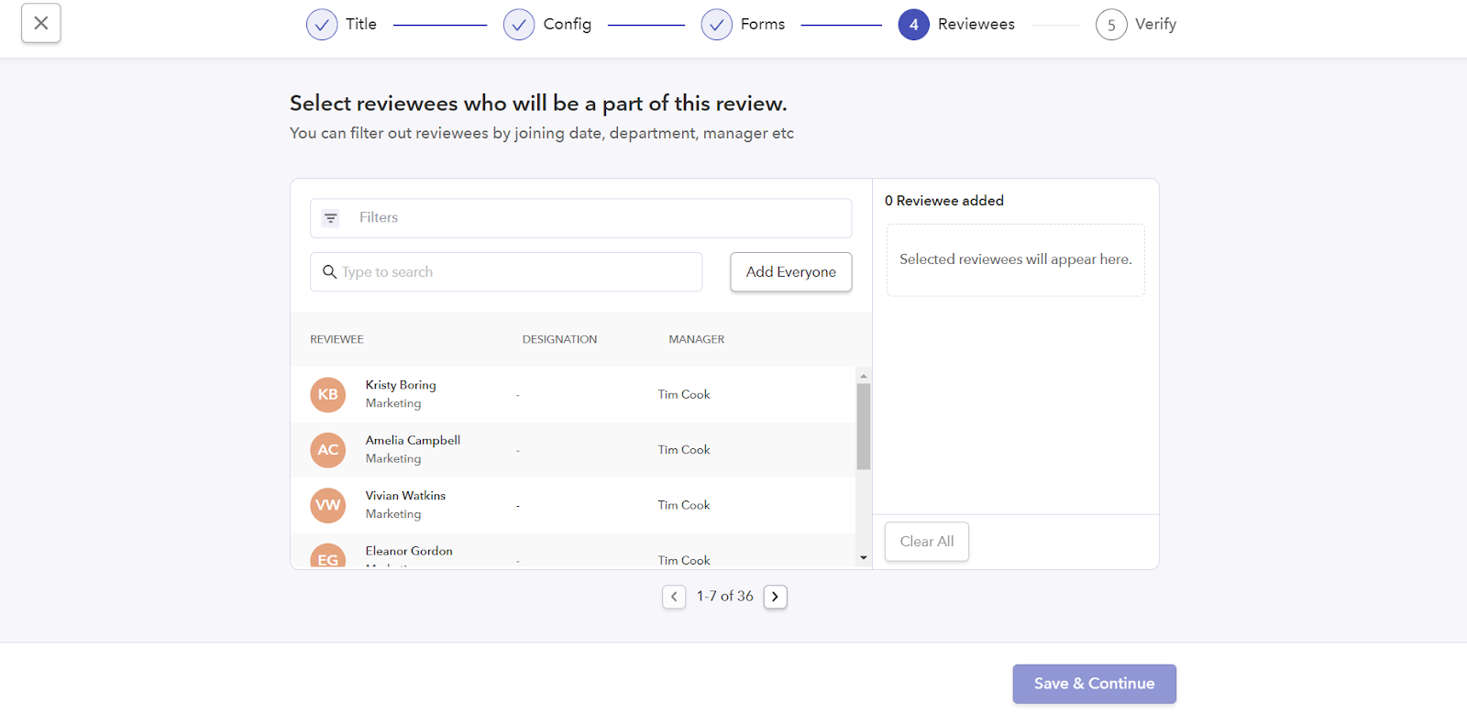The height and width of the screenshot is (714, 1467).
Task: Click the Forms step checkmark icon
Action: tap(716, 25)
